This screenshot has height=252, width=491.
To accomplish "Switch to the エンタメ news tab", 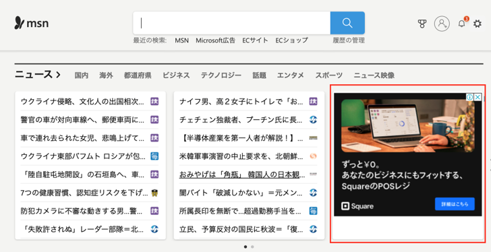I will [290, 75].
